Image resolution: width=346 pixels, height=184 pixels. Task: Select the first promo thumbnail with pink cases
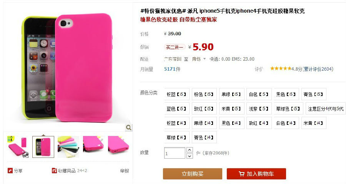[18, 147]
